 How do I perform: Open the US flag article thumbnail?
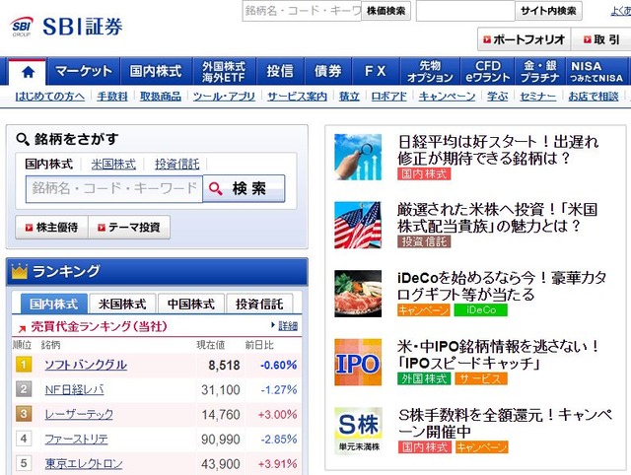pyautogui.click(x=358, y=226)
